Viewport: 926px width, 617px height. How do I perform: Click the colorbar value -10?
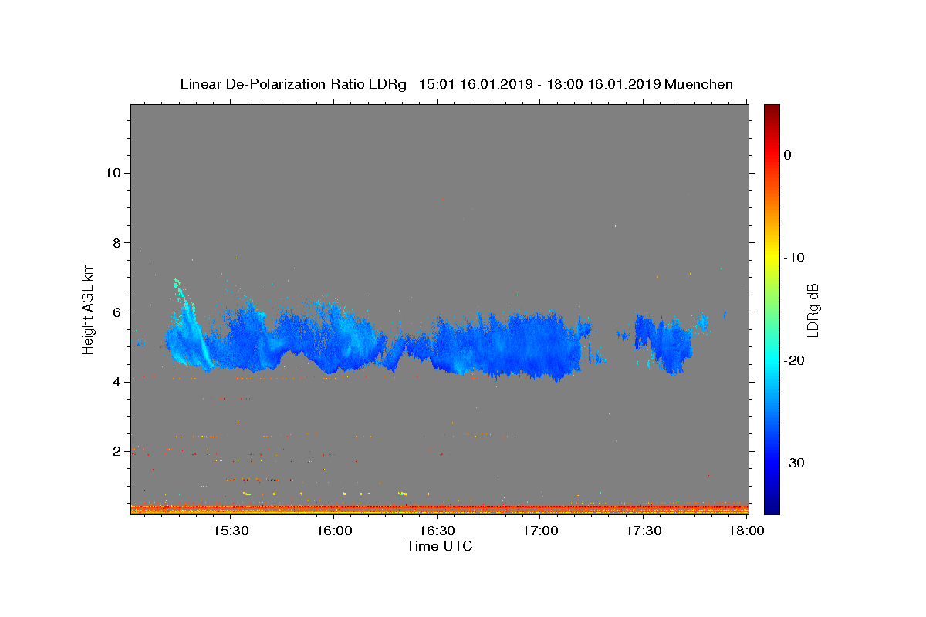pyautogui.click(x=795, y=258)
